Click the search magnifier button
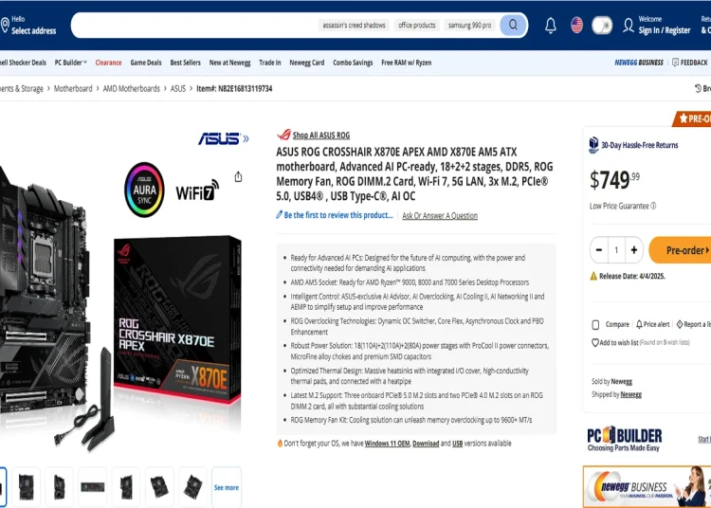This screenshot has height=508, width=711. [x=513, y=25]
